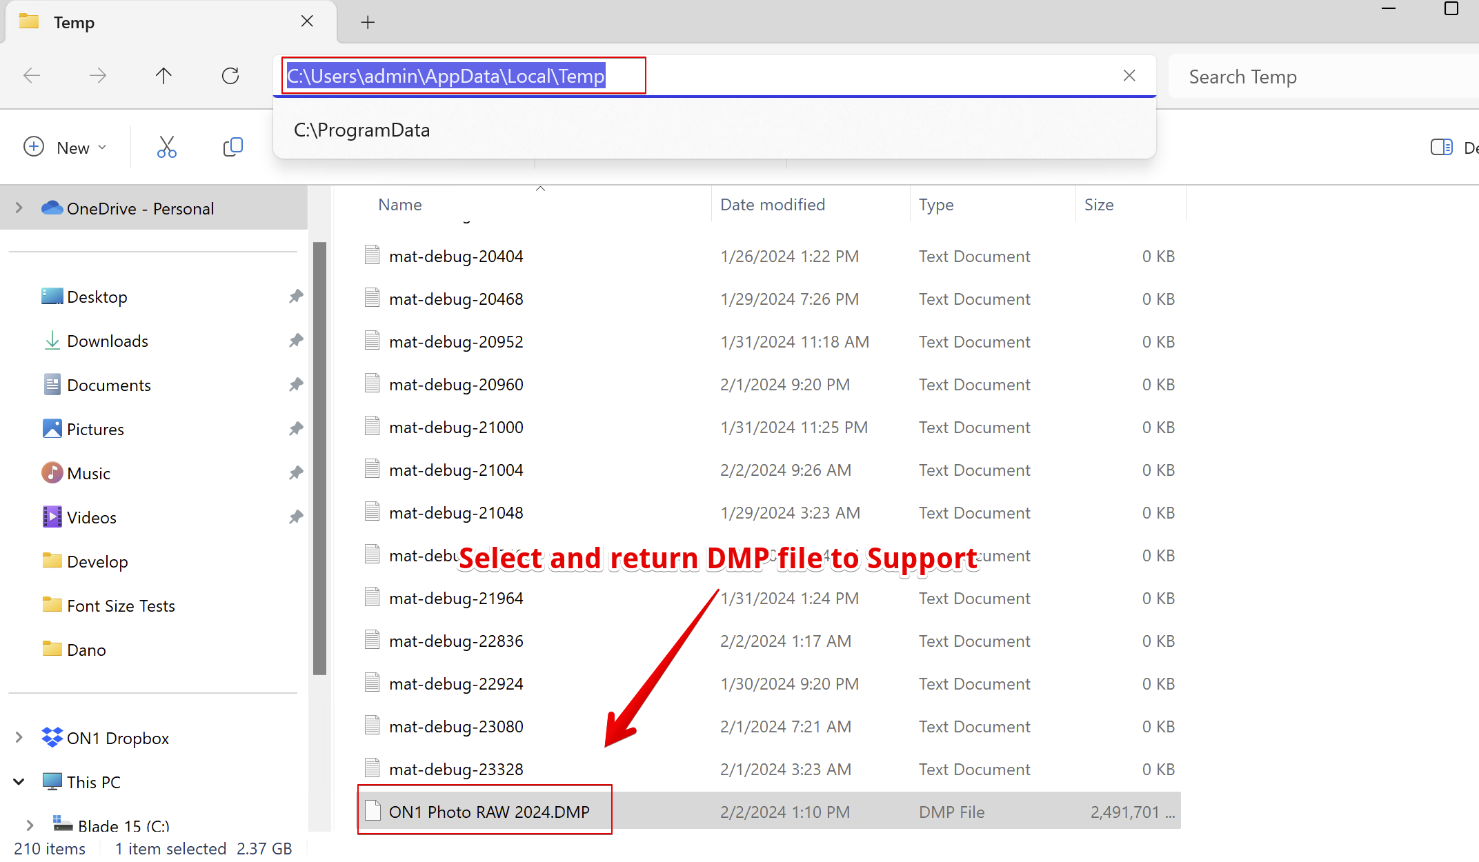Close the Temp tab
Screen dimensions: 1479x862
(307, 21)
